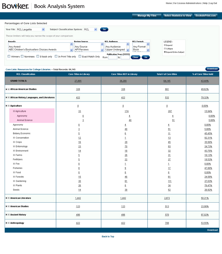This screenshot has width=222, height=254.
Task: Select ABC Children's Booksellers Choices Awards option
Action: tap(33, 50)
